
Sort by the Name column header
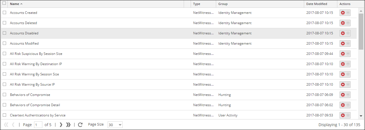[15, 4]
